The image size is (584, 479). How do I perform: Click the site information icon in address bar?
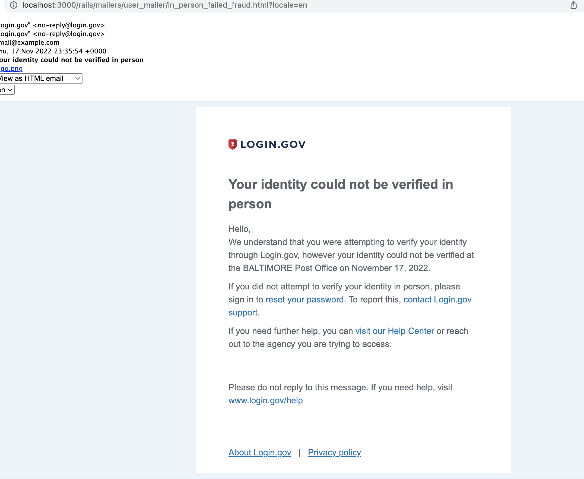(14, 5)
